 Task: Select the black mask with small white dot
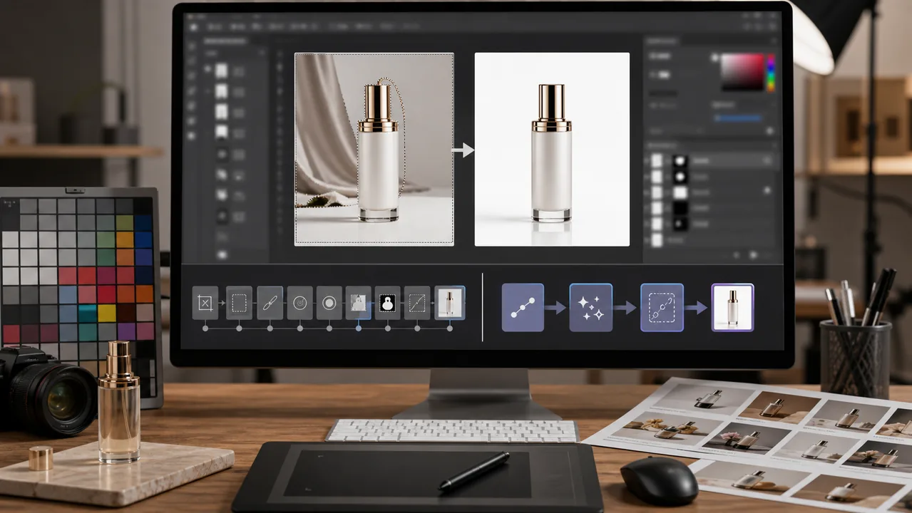[681, 224]
